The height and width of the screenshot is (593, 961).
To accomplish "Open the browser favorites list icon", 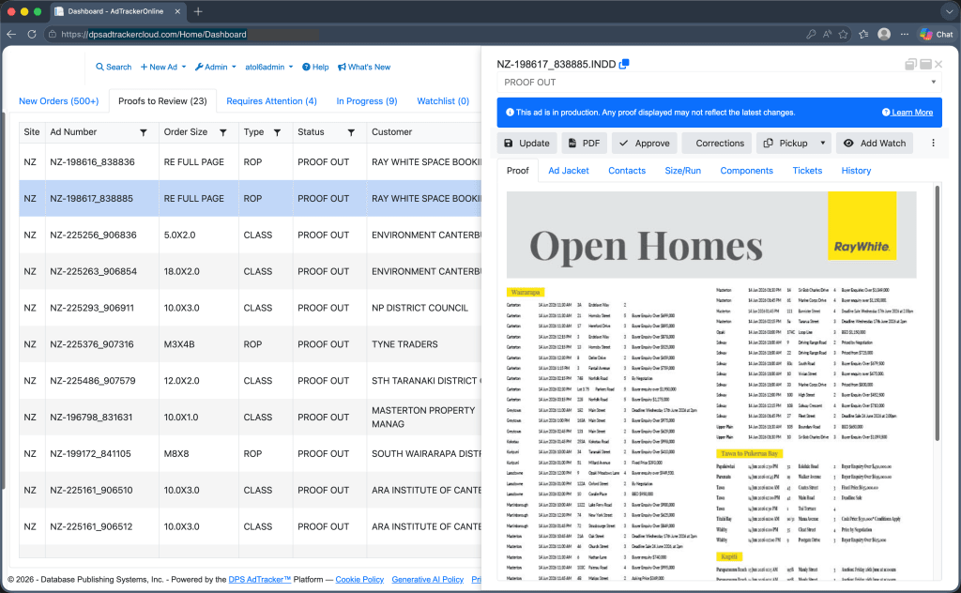I will pyautogui.click(x=863, y=35).
